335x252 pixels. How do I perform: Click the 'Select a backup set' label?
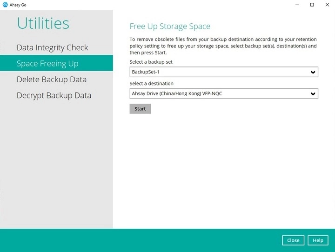[x=151, y=62]
